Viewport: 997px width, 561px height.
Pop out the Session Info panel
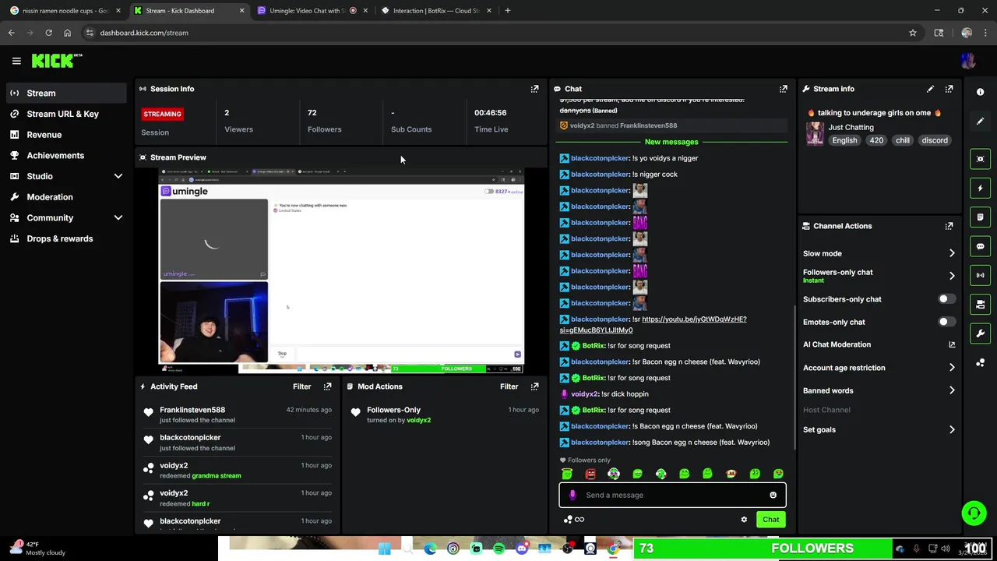(x=534, y=89)
